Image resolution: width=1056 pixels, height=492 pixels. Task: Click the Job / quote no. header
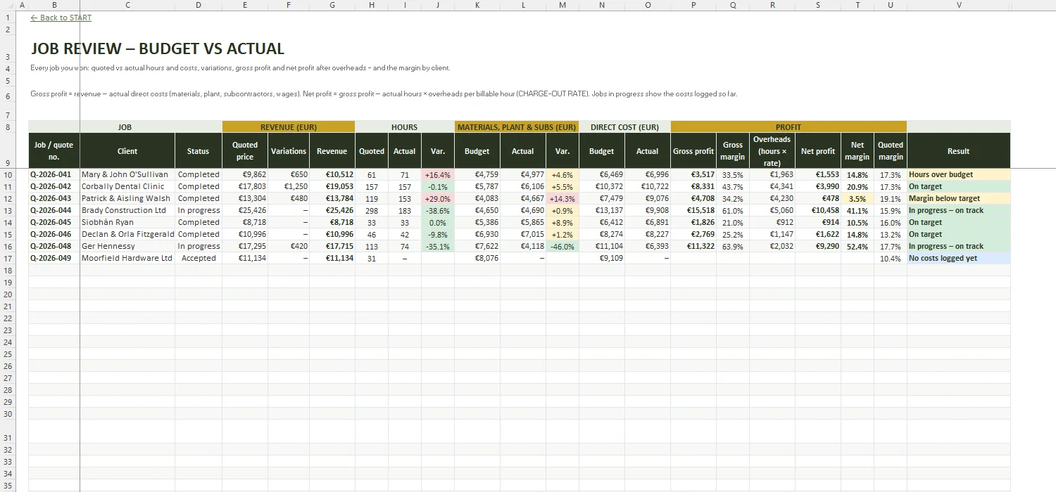point(54,150)
